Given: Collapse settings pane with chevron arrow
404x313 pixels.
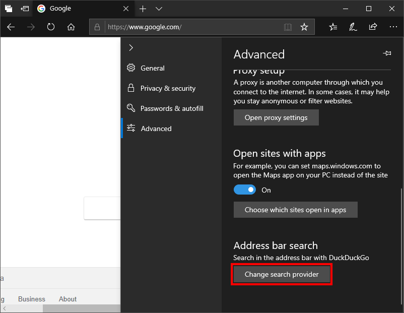Looking at the screenshot, I should click(131, 48).
